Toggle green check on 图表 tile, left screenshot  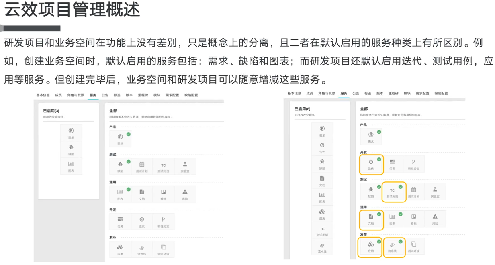(x=129, y=189)
